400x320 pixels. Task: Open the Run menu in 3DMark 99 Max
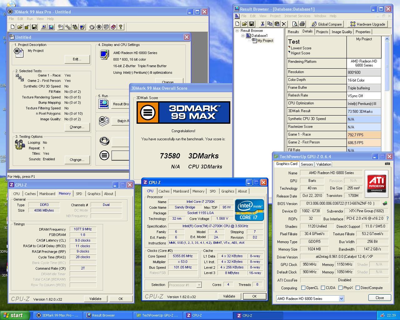30,19
